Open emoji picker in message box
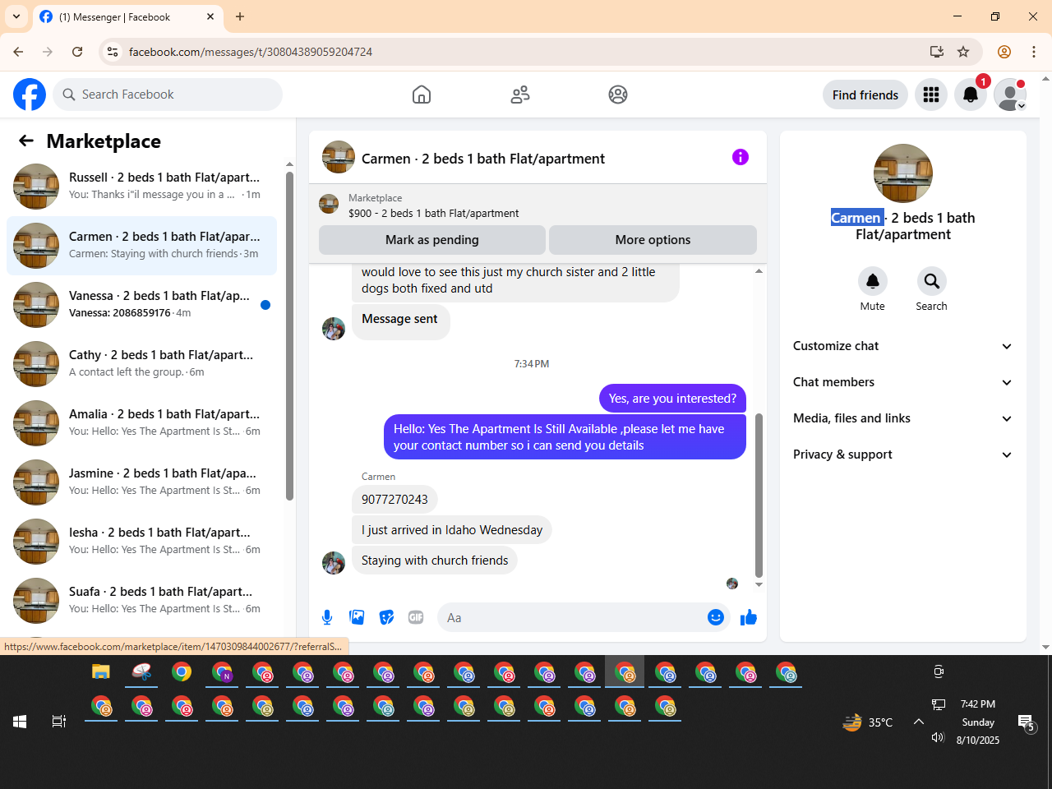1052x789 pixels. (716, 617)
